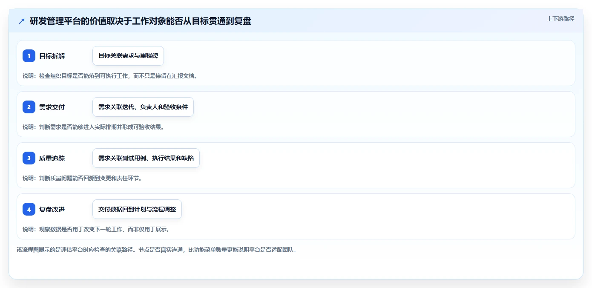The height and width of the screenshot is (288, 592).
Task: Select step number 1 badge
Action: (29, 56)
